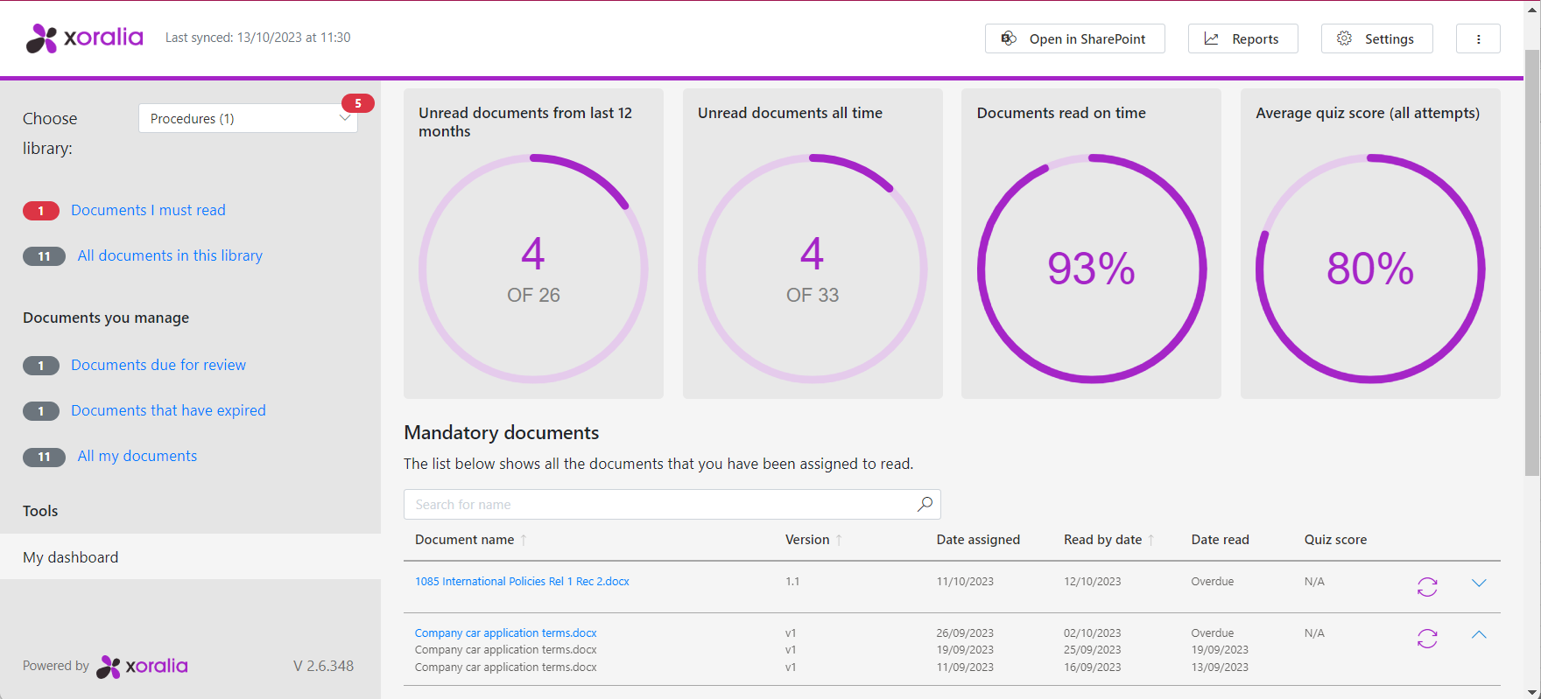Click the Quiz score column header
Viewport: 1541px width, 699px height.
(x=1335, y=540)
